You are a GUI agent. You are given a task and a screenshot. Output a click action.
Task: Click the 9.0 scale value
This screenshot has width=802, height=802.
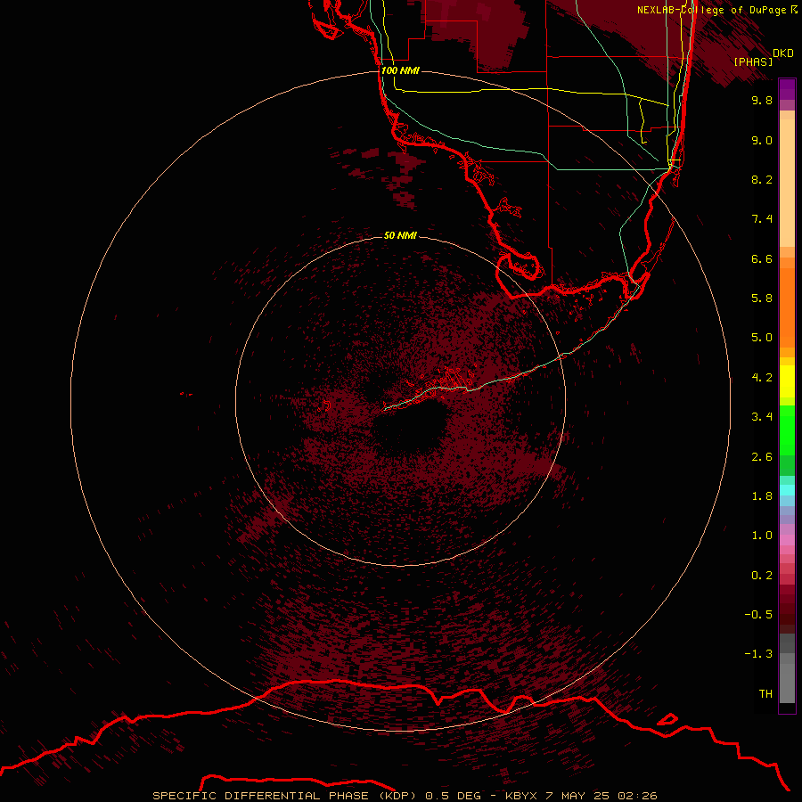point(762,140)
